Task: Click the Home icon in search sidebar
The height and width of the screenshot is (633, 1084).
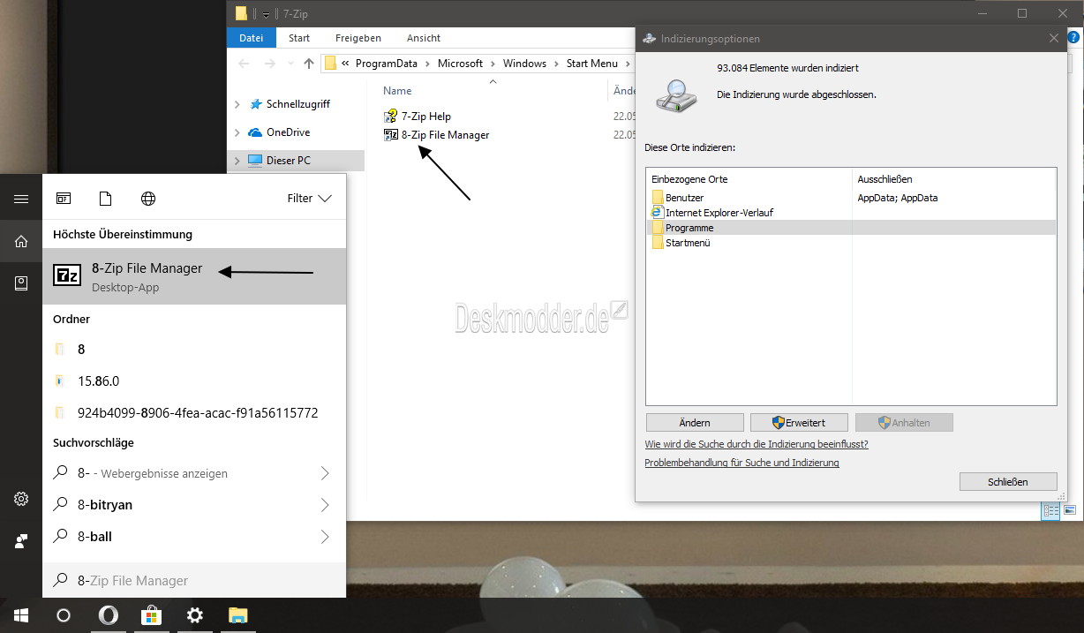Action: tap(21, 241)
